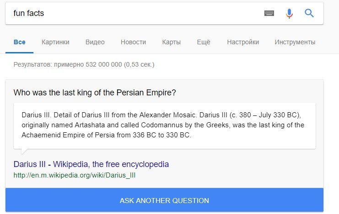Click the green en.m.wikipedia.org URL
The height and width of the screenshot is (214, 339).
coord(75,175)
